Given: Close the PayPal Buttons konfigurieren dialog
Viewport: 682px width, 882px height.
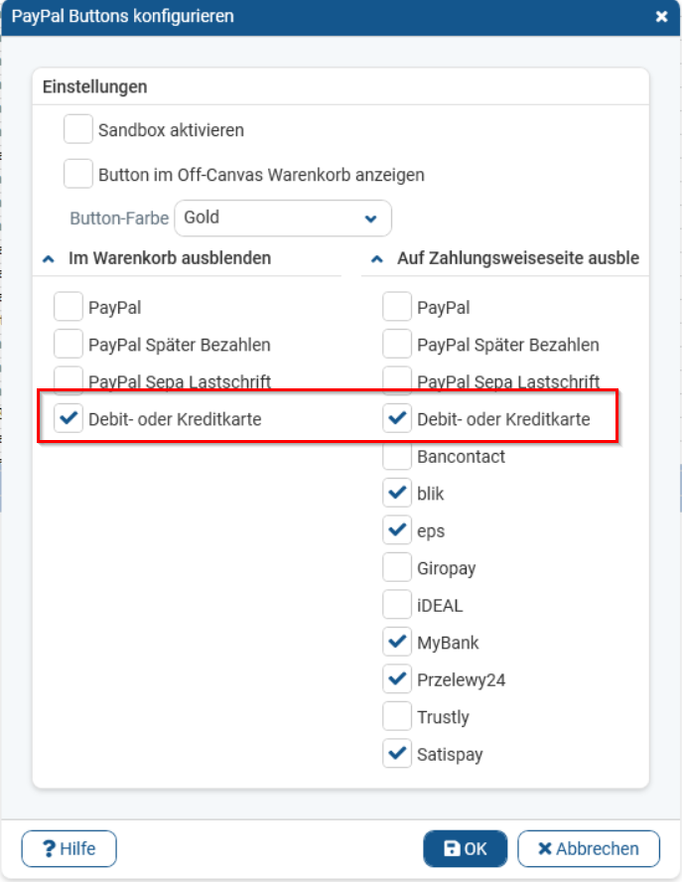Looking at the screenshot, I should [662, 16].
